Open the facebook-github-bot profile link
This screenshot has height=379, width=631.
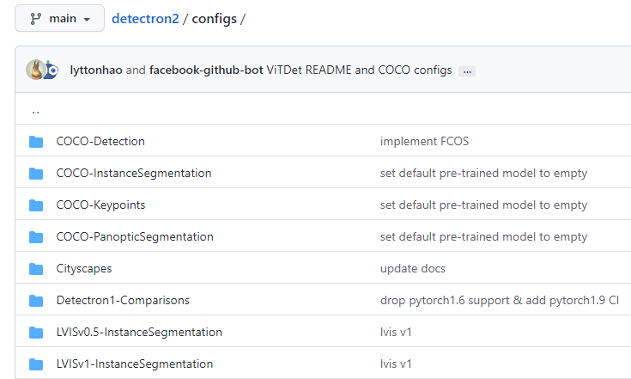(x=206, y=70)
